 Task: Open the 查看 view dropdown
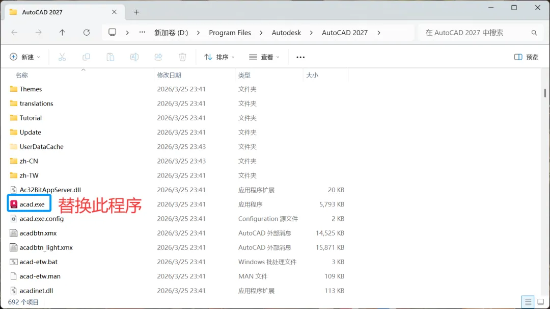tap(264, 57)
